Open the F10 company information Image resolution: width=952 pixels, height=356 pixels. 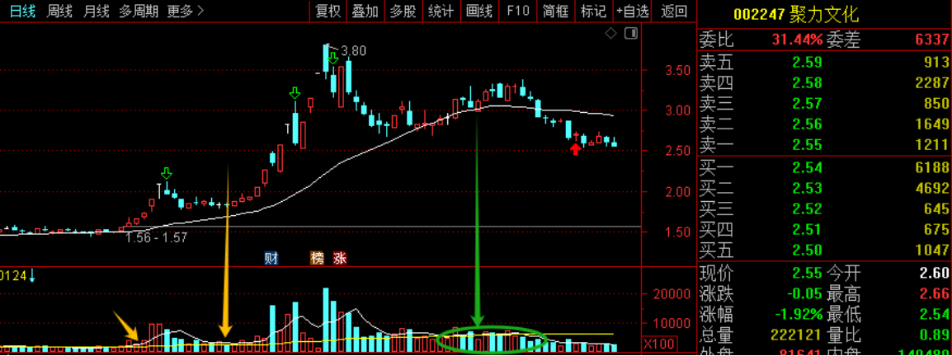point(518,11)
